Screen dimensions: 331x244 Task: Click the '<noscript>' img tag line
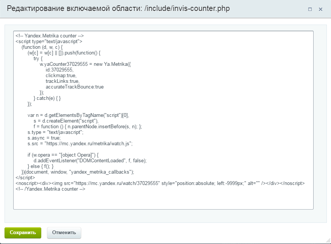pos(160,183)
